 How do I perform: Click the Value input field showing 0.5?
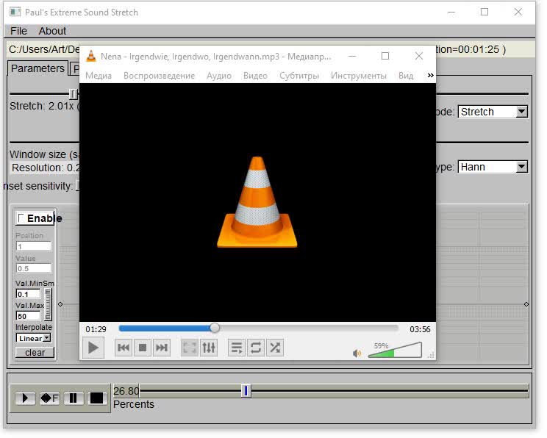pos(34,268)
